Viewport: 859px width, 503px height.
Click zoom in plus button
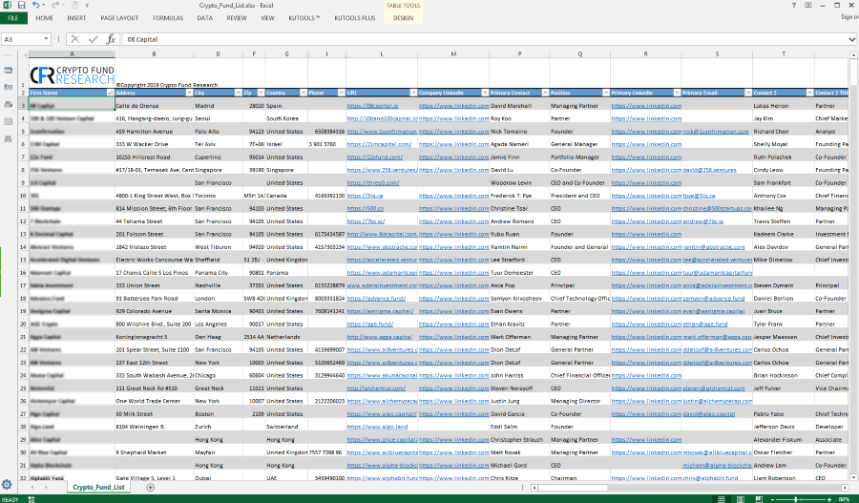pyautogui.click(x=829, y=499)
